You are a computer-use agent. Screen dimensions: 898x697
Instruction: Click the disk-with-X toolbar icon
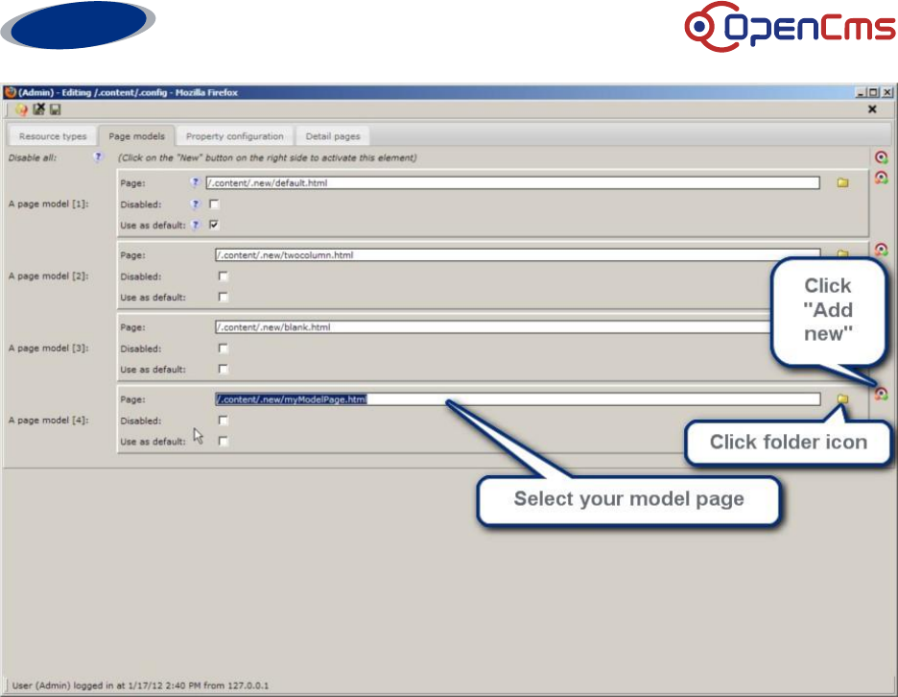click(x=39, y=108)
